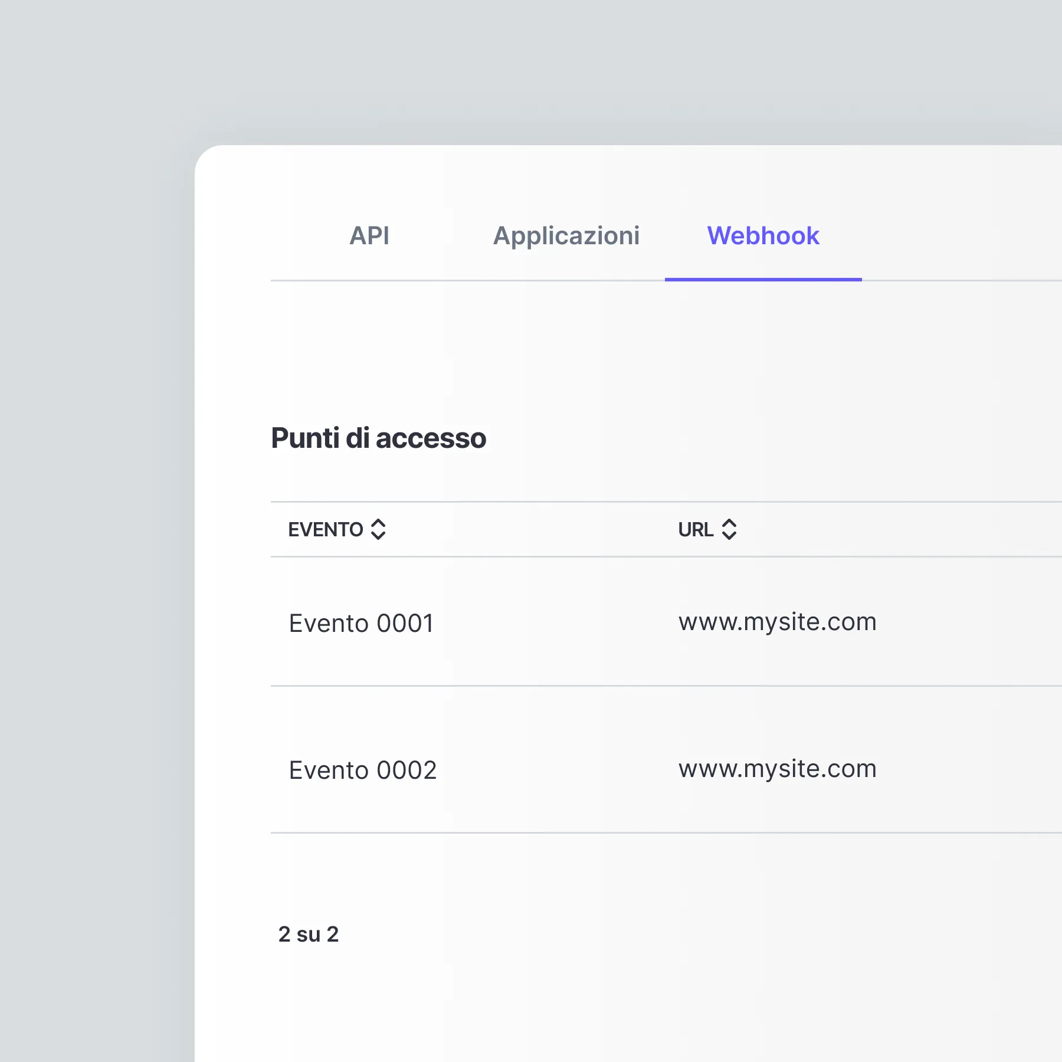Click the Punti di accesso heading
Viewport: 1062px width, 1062px height.
[x=378, y=438]
